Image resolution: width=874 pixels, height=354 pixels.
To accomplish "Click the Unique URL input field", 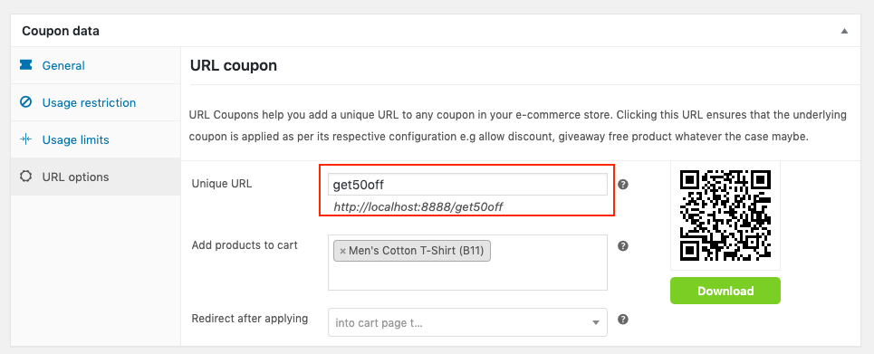I will [467, 185].
